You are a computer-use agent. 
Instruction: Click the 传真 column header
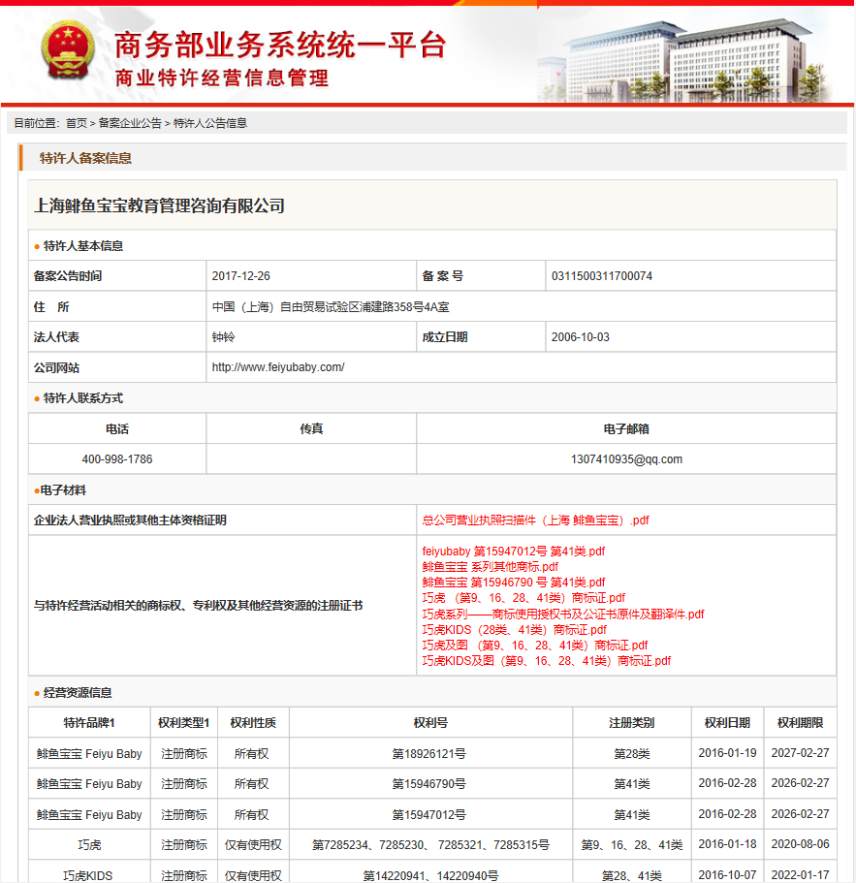[x=311, y=429]
